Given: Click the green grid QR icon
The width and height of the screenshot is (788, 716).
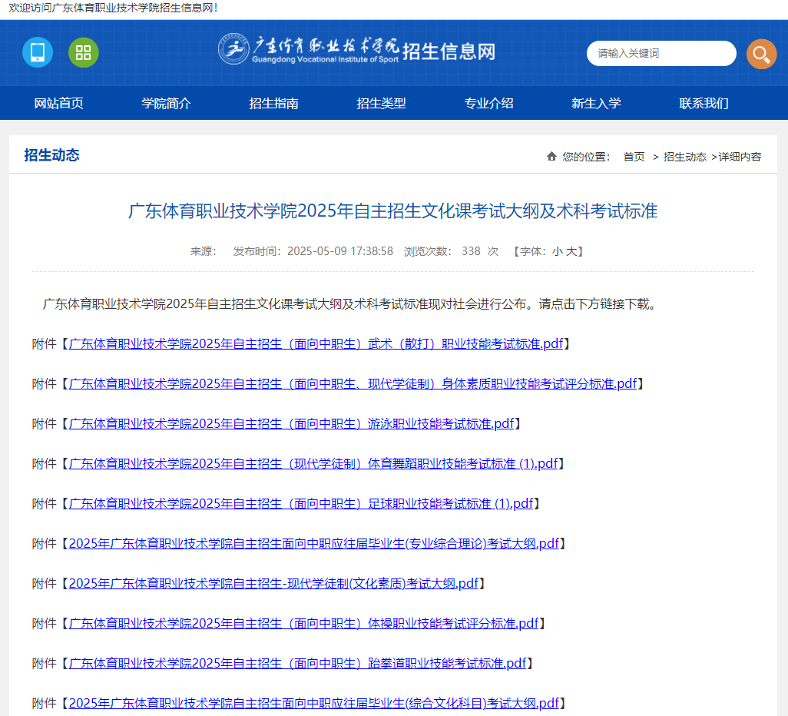Looking at the screenshot, I should [x=83, y=53].
